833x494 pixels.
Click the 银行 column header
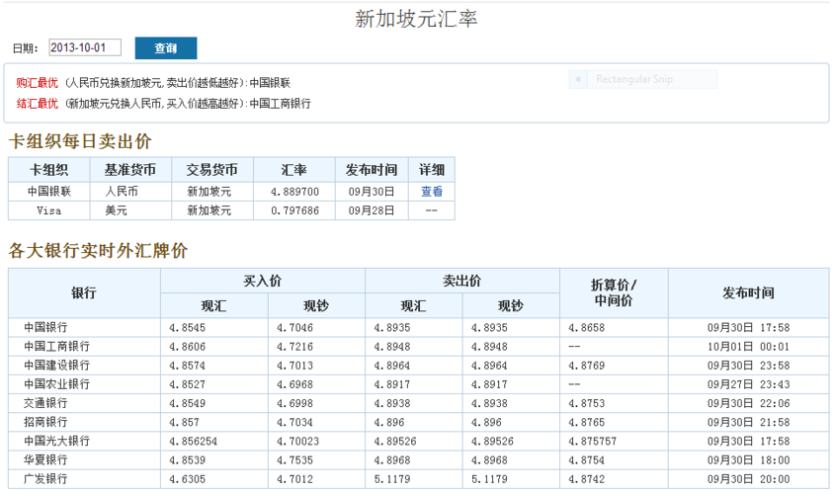click(84, 293)
